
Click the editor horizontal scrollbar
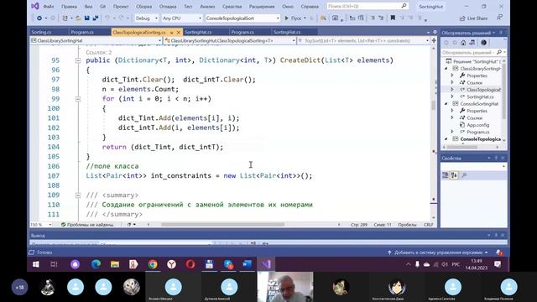pyautogui.click(x=222, y=225)
